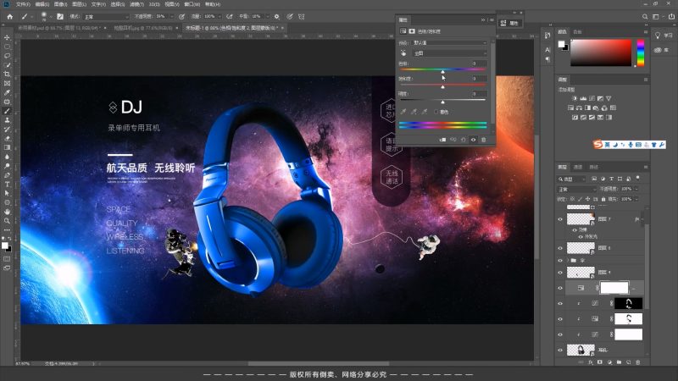678x381 pixels.
Task: Open the 通道 (Channels) panel tab
Action: [578, 167]
